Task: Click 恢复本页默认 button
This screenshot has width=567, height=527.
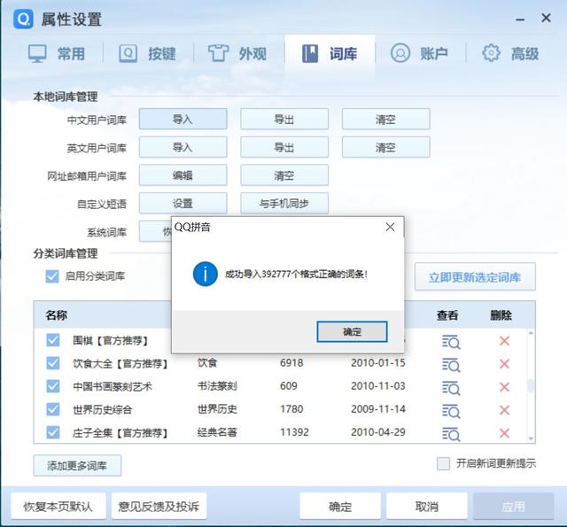Action: click(x=58, y=506)
